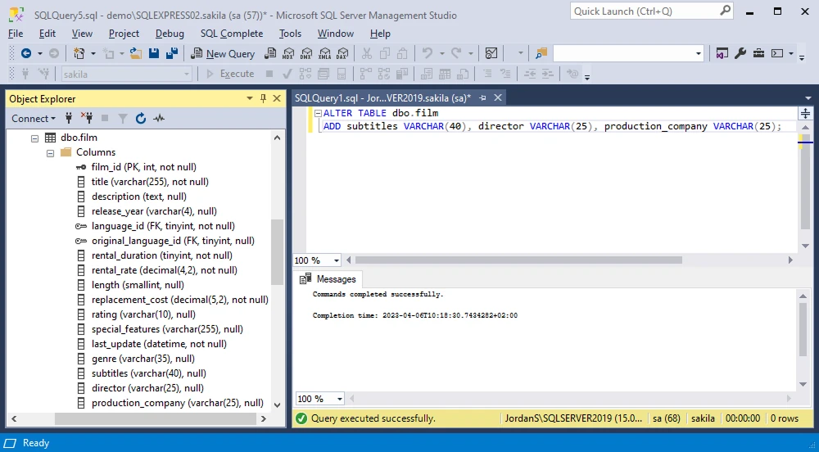
Task: Select the production_company column
Action: coord(178,403)
